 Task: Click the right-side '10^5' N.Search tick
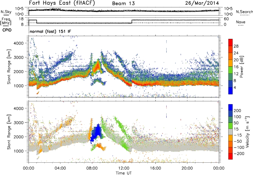[x=228, y=9]
